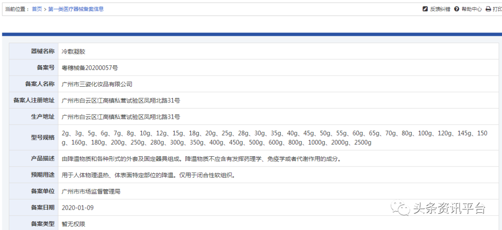This screenshot has width=502, height=230.
Task: Open the 首页 breadcrumb link
Action: point(37,9)
